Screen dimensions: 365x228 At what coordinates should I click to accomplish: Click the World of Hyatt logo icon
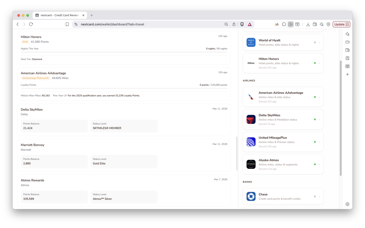(x=251, y=42)
